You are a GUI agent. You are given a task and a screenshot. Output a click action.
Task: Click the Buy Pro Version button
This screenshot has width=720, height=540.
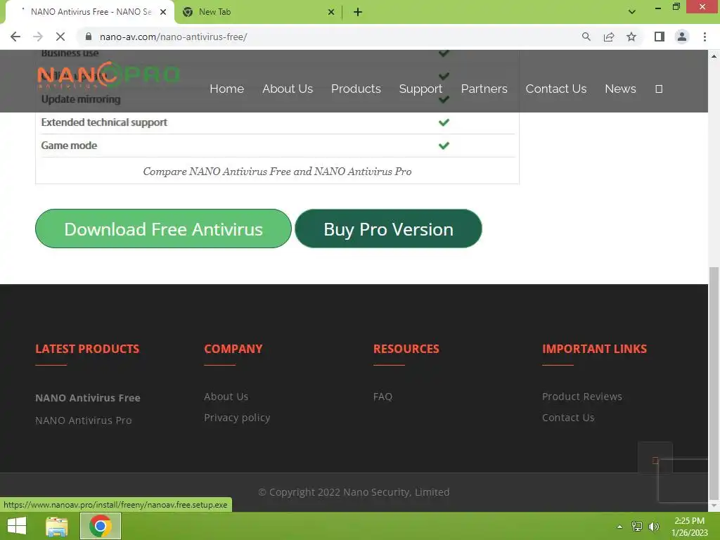(x=388, y=229)
